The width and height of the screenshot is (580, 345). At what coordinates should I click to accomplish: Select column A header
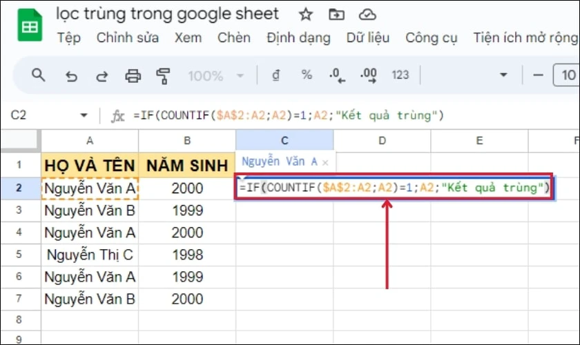90,141
